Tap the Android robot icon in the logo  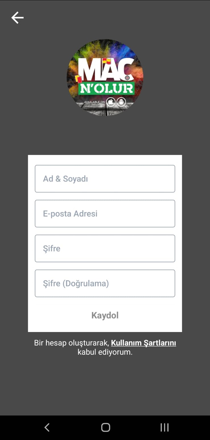[x=121, y=102]
